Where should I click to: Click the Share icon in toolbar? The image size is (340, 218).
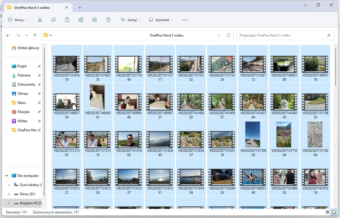pos(95,20)
